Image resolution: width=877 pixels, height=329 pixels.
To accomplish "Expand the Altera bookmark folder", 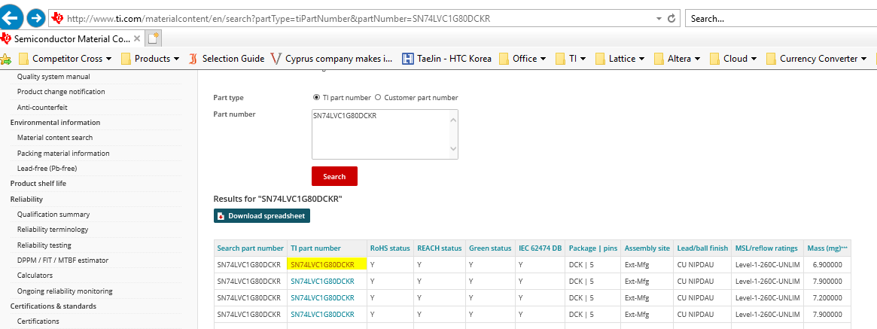I will click(x=678, y=59).
